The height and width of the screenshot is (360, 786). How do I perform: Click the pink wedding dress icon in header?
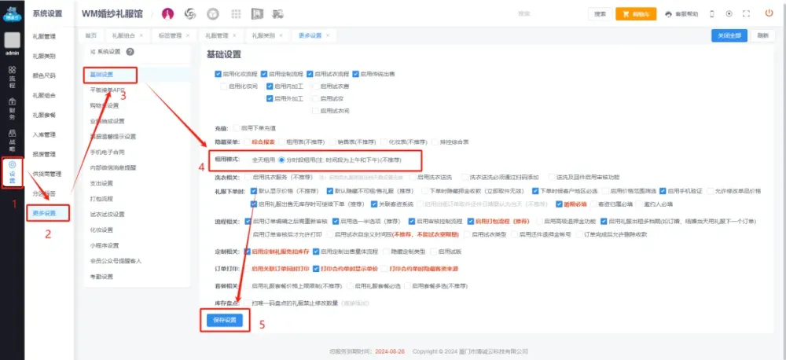[x=167, y=14]
